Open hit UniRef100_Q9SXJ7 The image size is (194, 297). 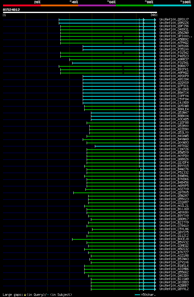coord(174,20)
